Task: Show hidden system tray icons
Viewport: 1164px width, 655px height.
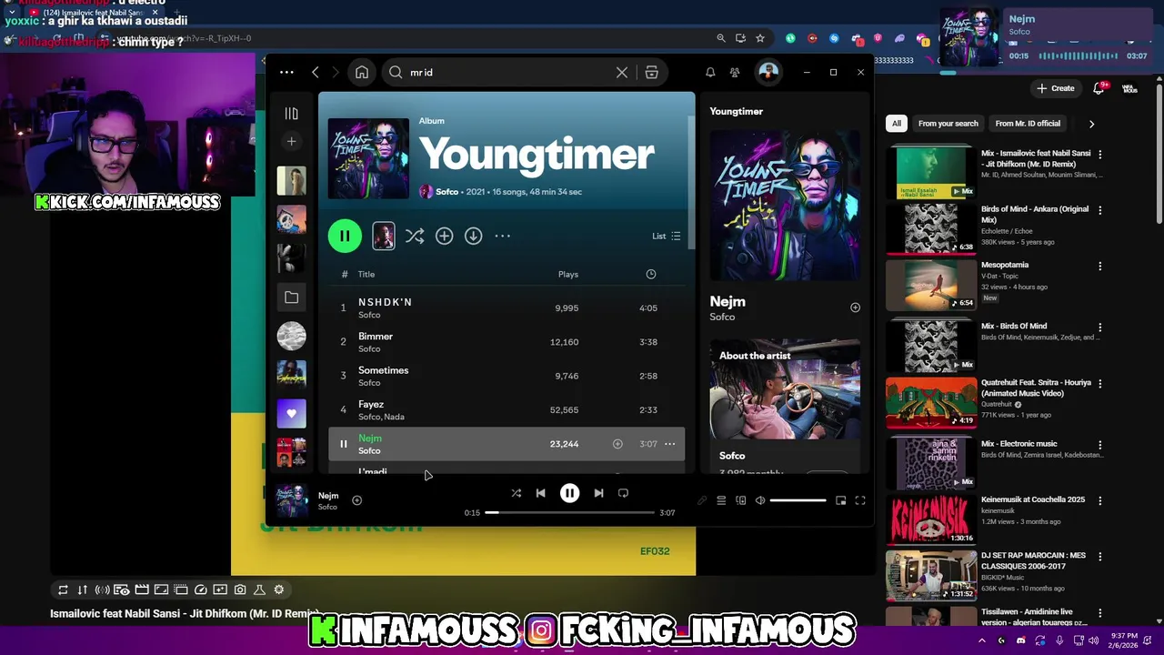Action: pos(981,640)
